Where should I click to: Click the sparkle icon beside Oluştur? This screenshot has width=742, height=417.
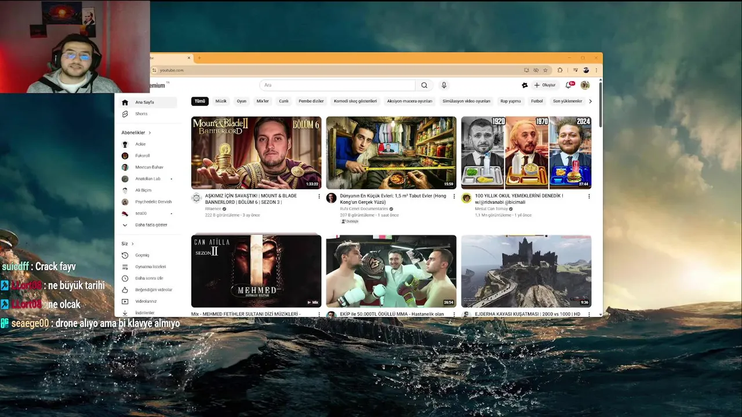pos(525,85)
